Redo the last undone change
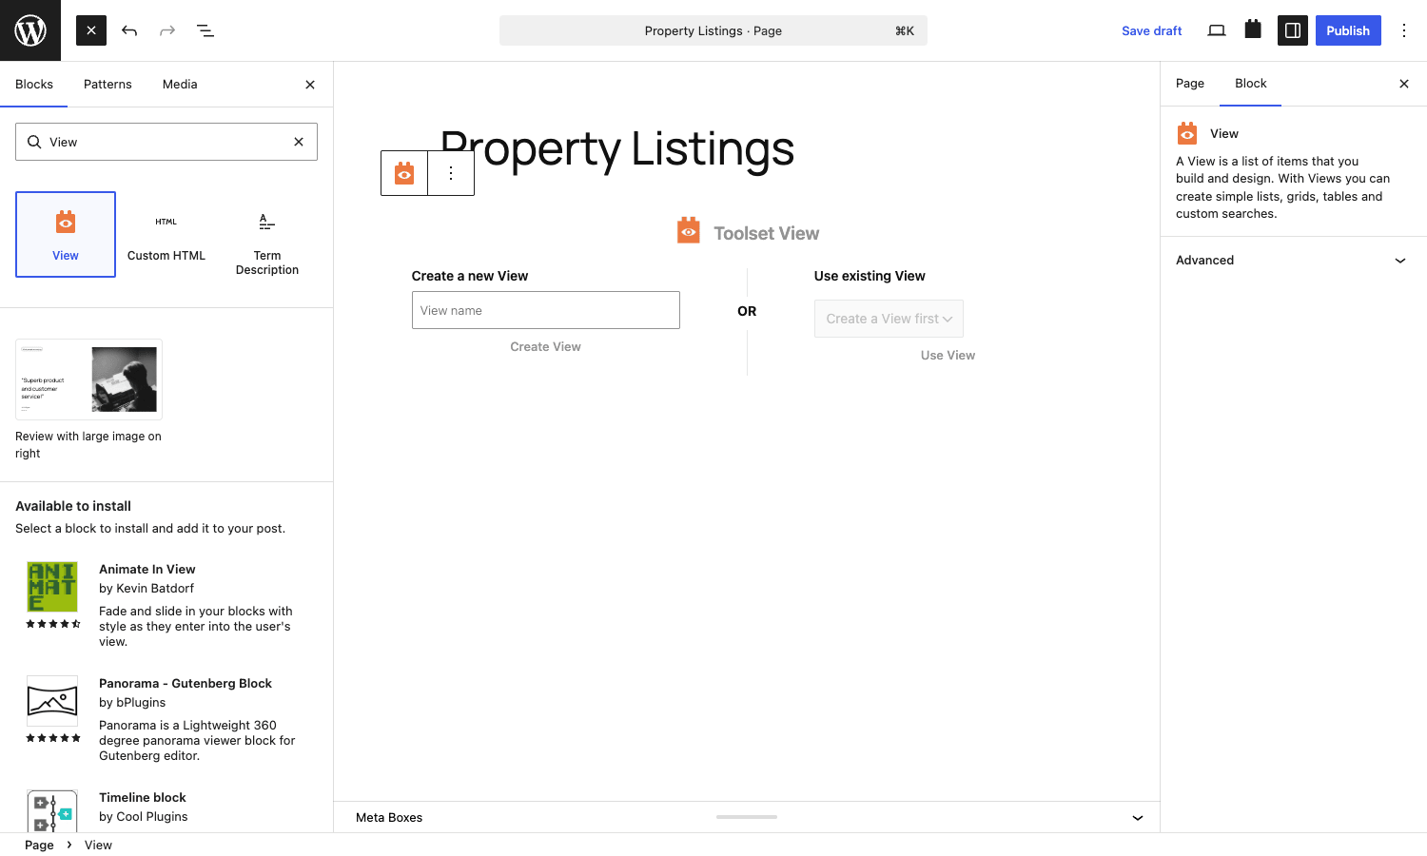This screenshot has height=856, width=1427. click(167, 30)
